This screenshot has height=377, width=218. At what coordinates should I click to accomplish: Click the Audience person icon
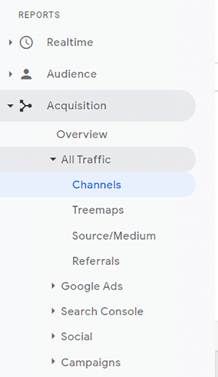(26, 74)
